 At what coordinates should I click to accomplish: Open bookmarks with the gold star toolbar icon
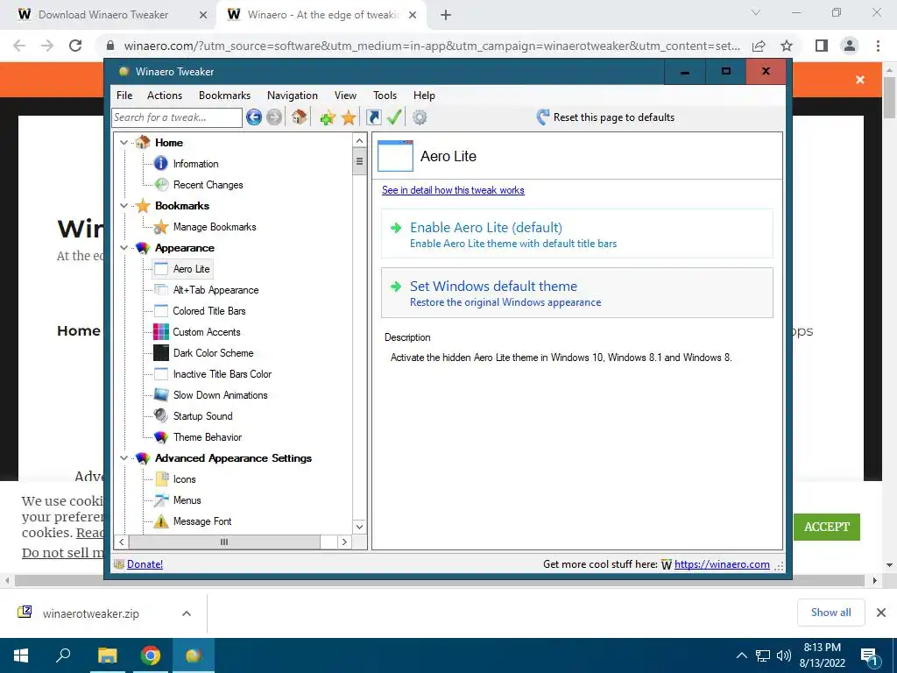pyautogui.click(x=349, y=117)
